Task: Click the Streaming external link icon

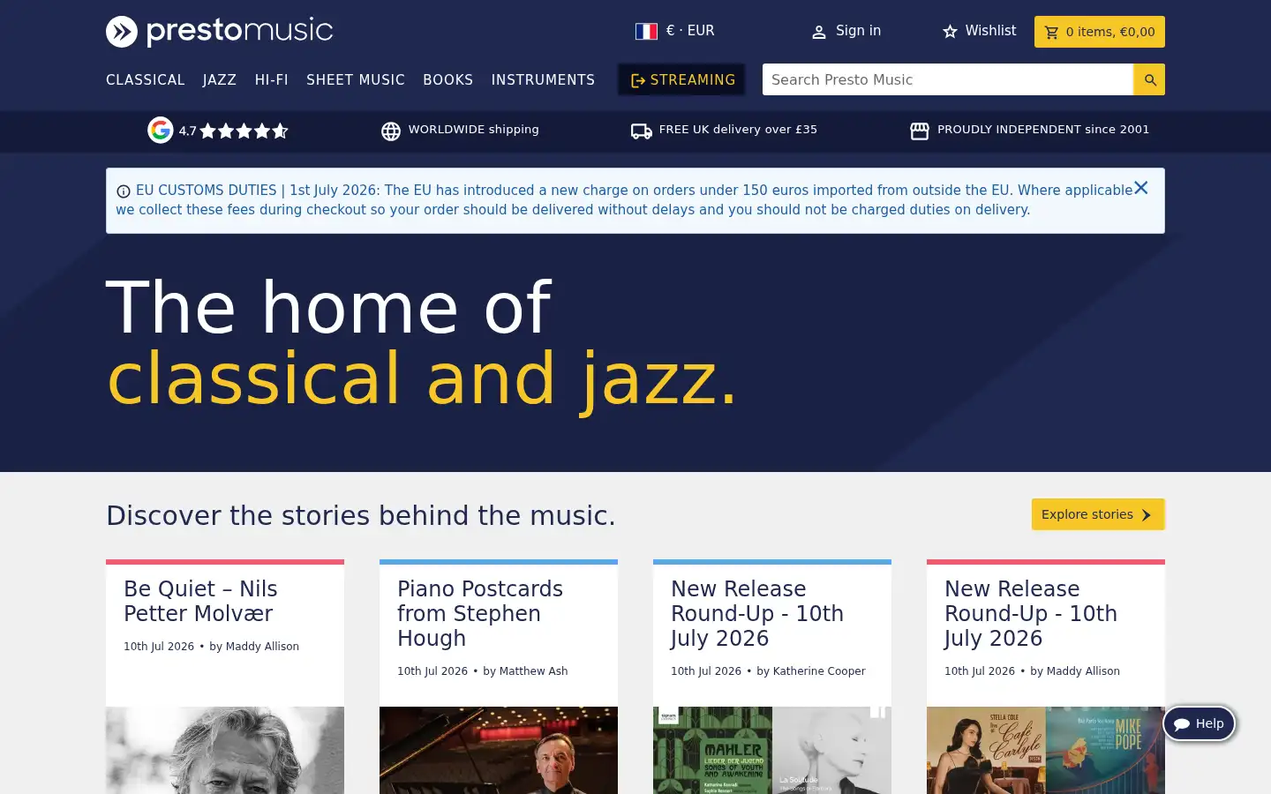Action: click(x=638, y=80)
